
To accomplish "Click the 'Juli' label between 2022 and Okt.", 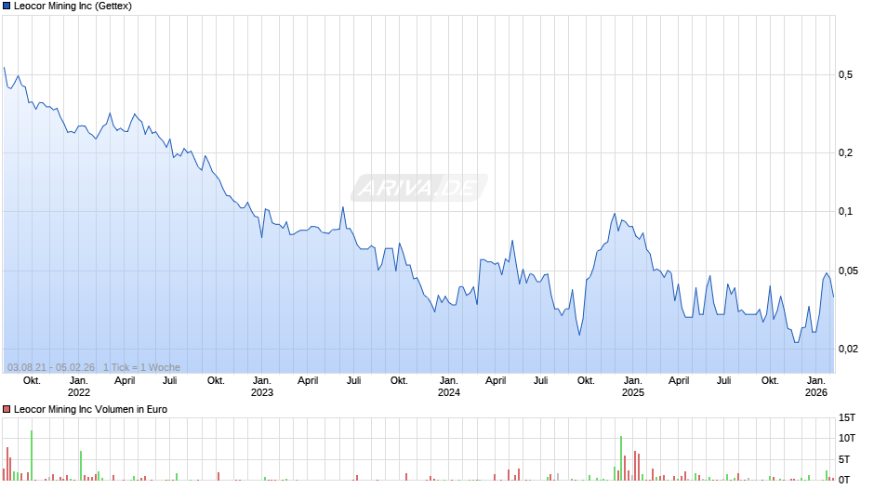I will [170, 381].
